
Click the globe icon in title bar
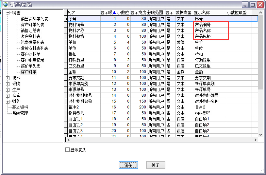click(5, 5)
